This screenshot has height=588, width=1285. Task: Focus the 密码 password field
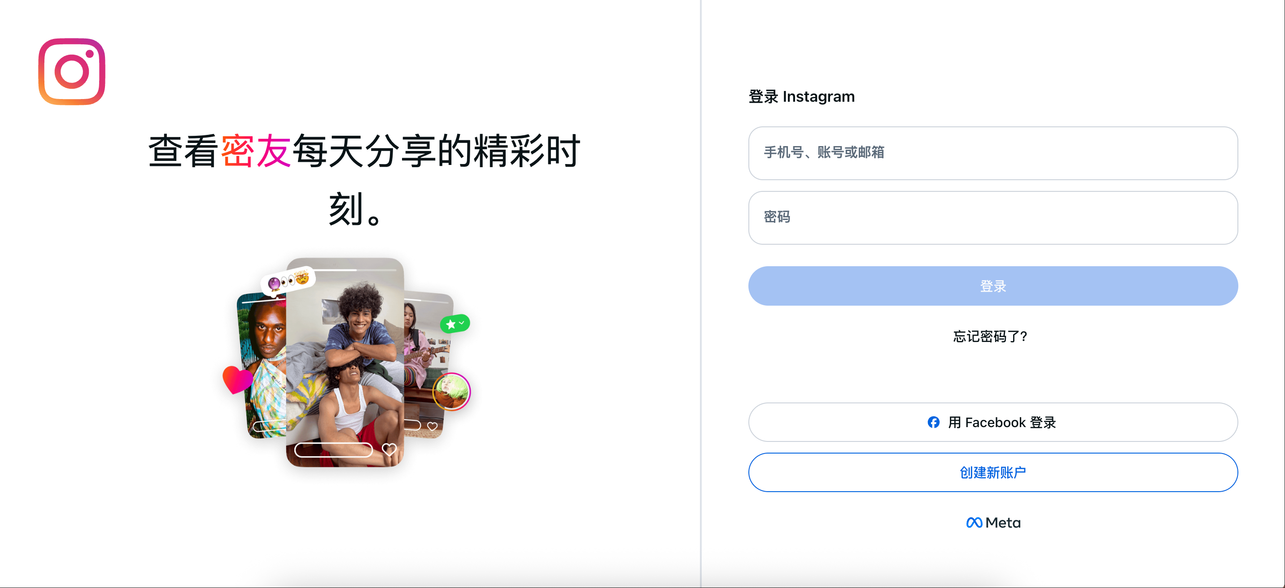(992, 218)
